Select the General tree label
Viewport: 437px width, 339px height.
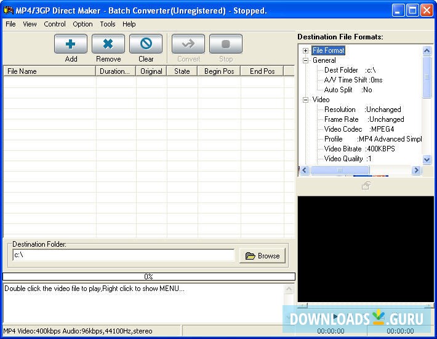(324, 60)
